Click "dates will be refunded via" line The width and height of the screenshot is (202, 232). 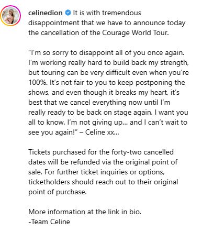coord(103,162)
